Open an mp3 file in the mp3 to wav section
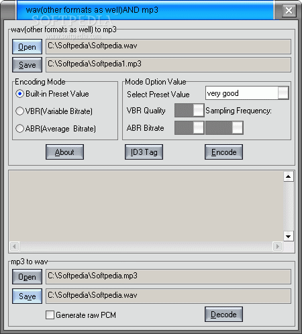 pyautogui.click(x=27, y=277)
